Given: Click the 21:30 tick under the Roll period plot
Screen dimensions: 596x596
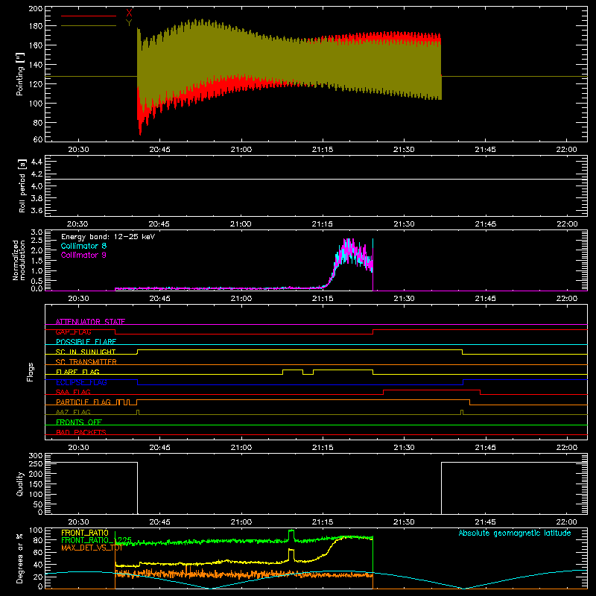Looking at the screenshot, I should pyautogui.click(x=404, y=224).
